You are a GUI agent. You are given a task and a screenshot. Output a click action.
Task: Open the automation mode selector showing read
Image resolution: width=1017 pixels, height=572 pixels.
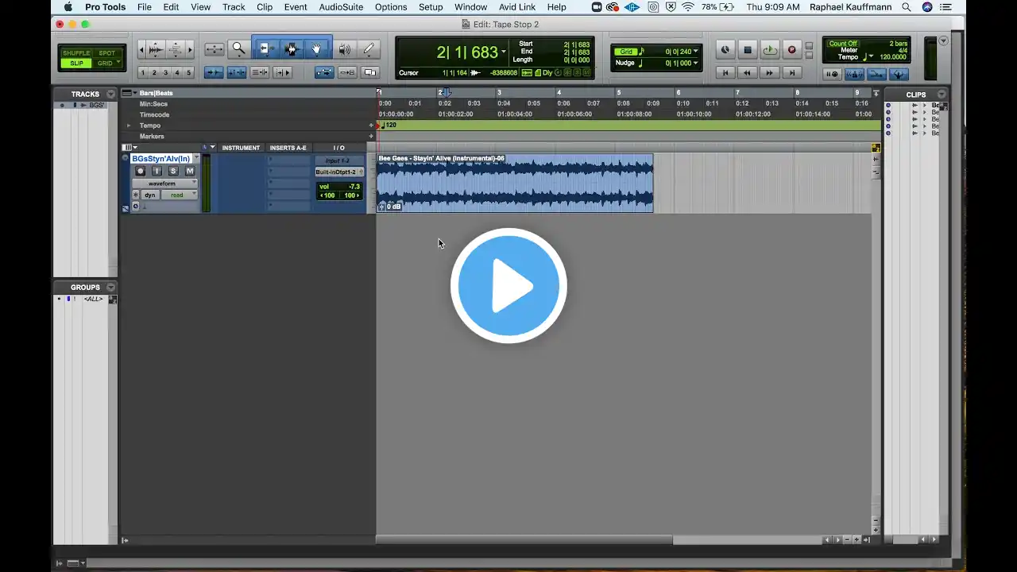click(178, 195)
